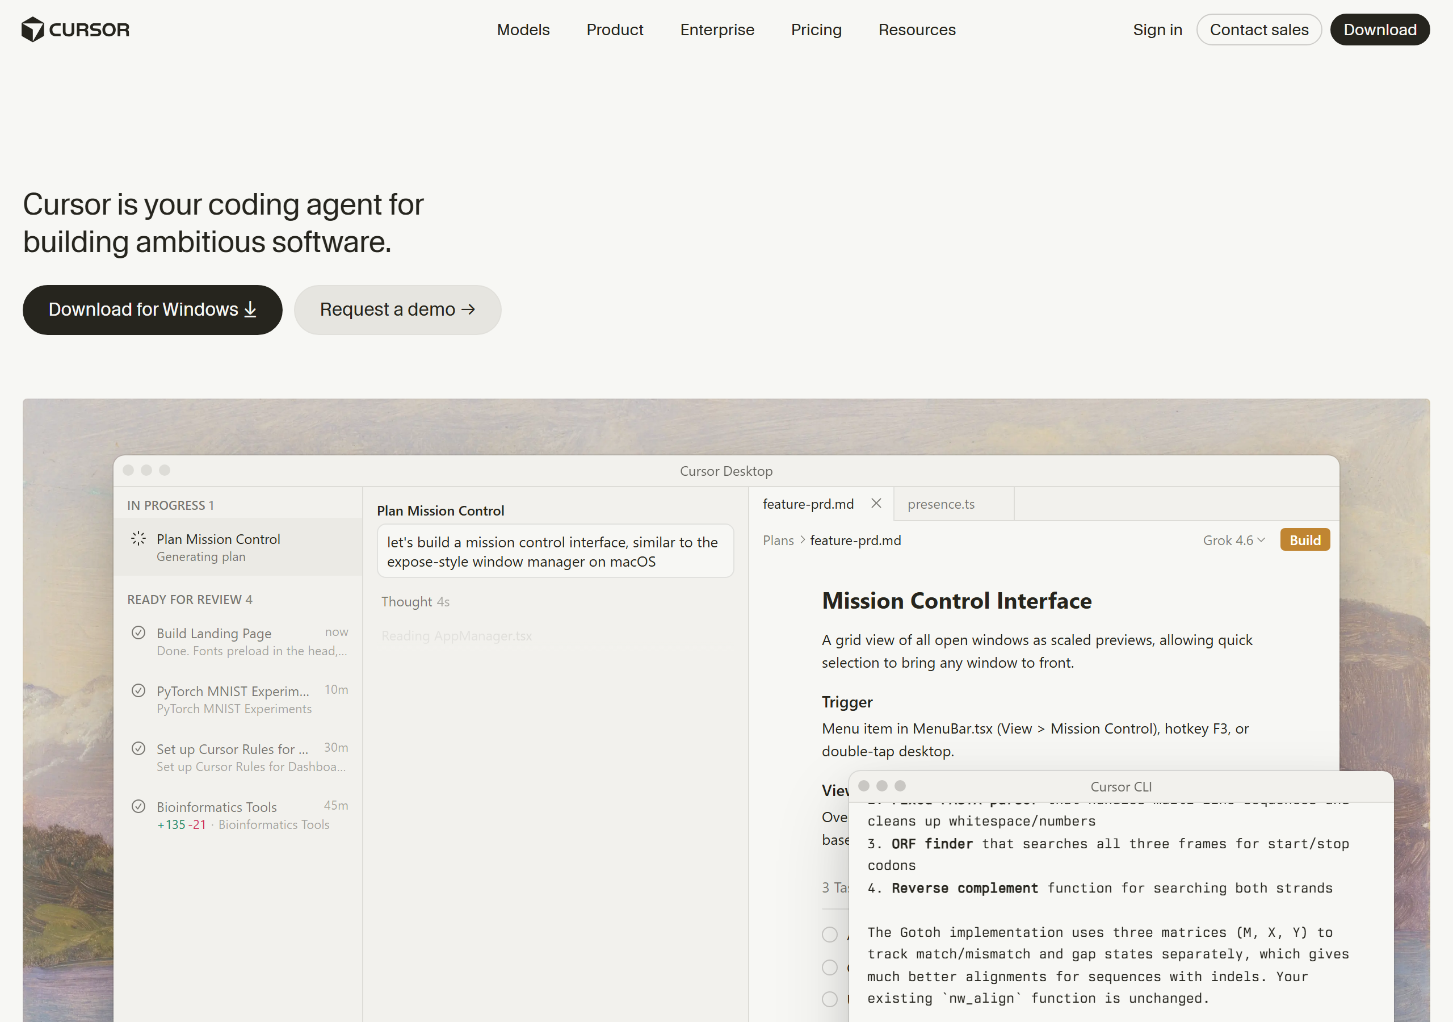
Task: Click the Sign in link
Action: pos(1157,30)
